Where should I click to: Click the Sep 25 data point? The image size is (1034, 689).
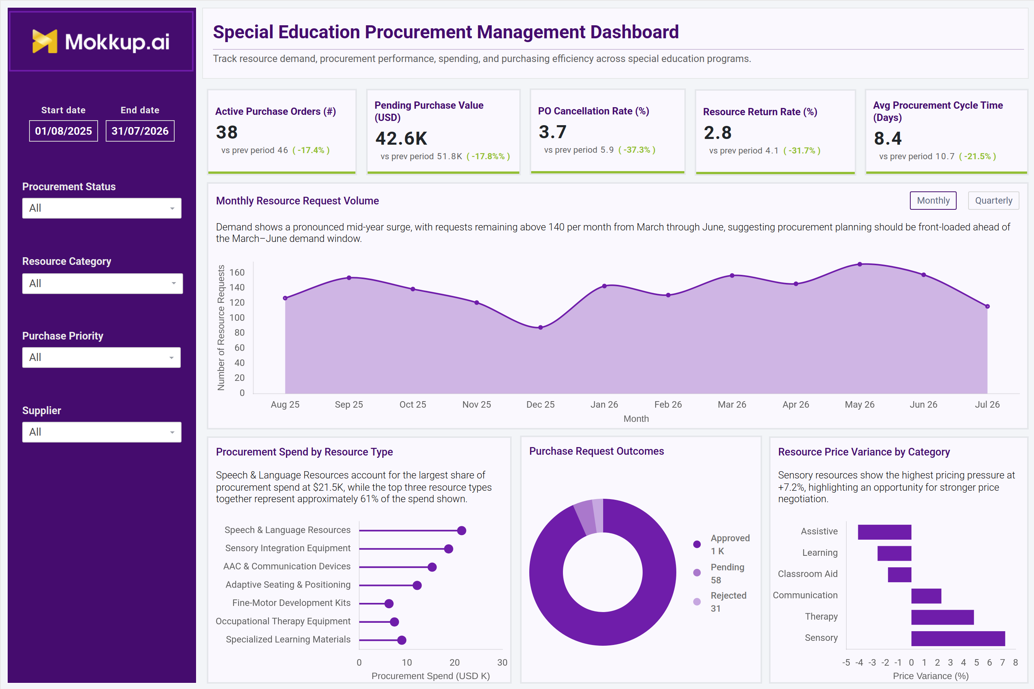click(x=348, y=278)
